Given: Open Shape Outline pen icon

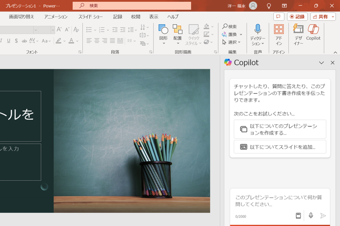Looking at the screenshot, I should [207, 34].
